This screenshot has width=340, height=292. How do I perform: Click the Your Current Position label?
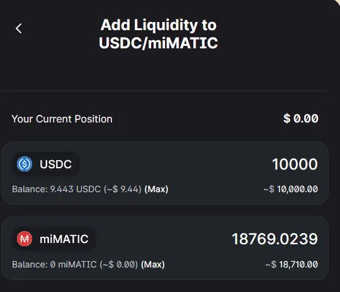point(62,119)
